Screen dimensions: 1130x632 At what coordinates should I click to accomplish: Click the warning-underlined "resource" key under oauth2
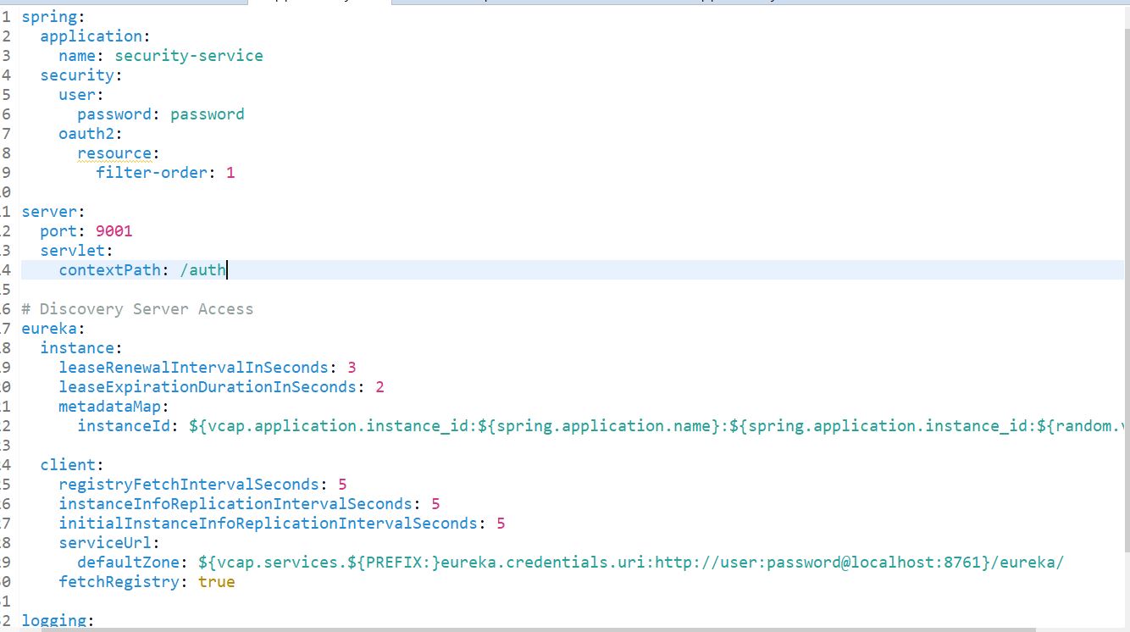[114, 152]
